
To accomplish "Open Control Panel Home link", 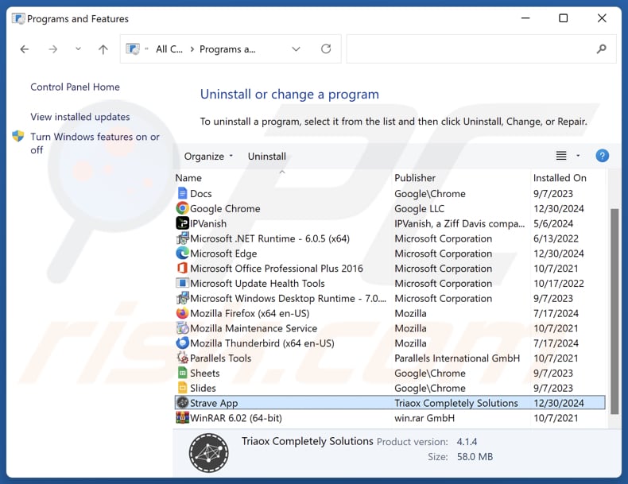I will click(75, 87).
